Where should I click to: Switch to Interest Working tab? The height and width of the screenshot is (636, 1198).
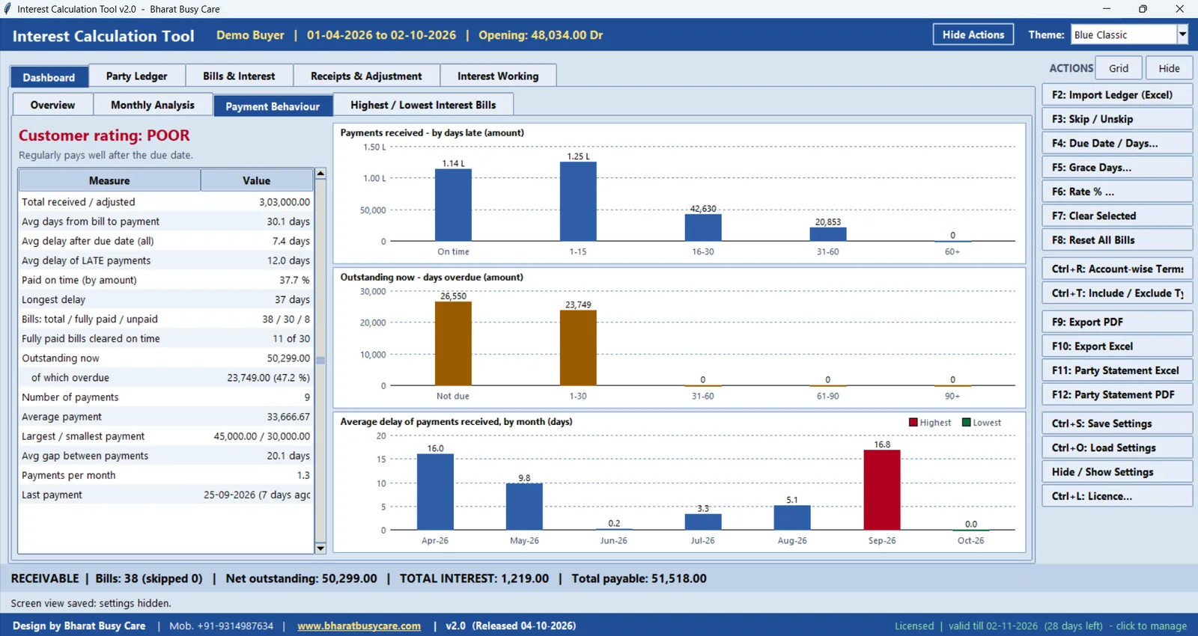pos(498,76)
